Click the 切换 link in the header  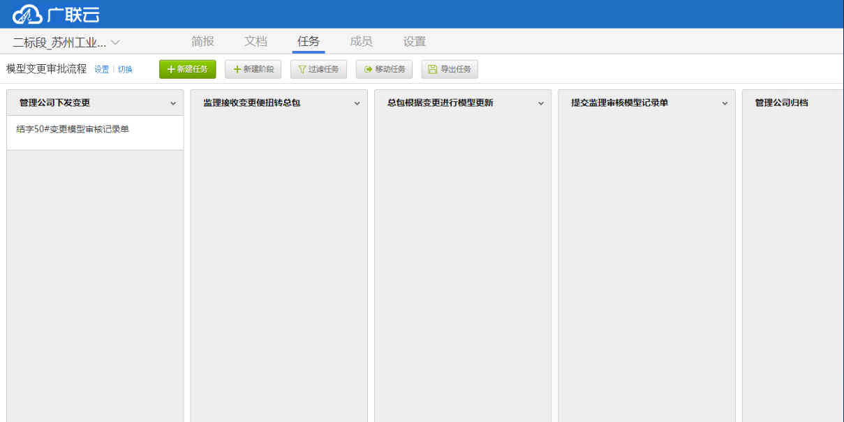125,69
